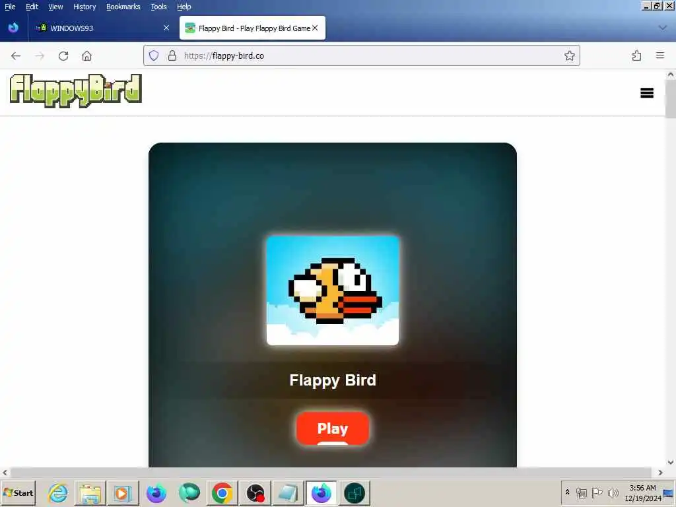This screenshot has width=676, height=507.
Task: Open the tracking protection shield icon
Action: [154, 55]
